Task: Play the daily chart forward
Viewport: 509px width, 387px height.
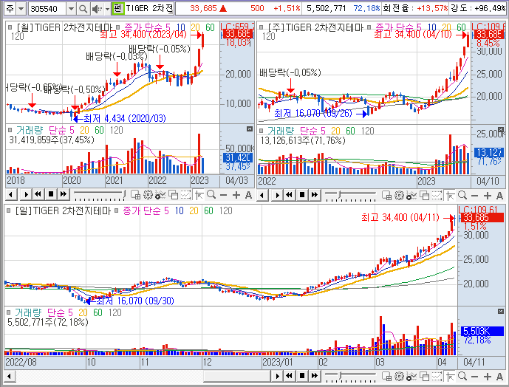Action: point(277,376)
